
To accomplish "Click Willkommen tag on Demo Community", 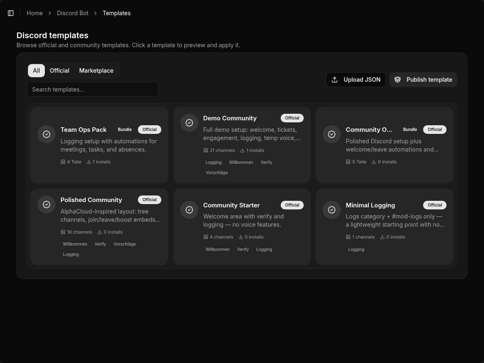I will [241, 162].
